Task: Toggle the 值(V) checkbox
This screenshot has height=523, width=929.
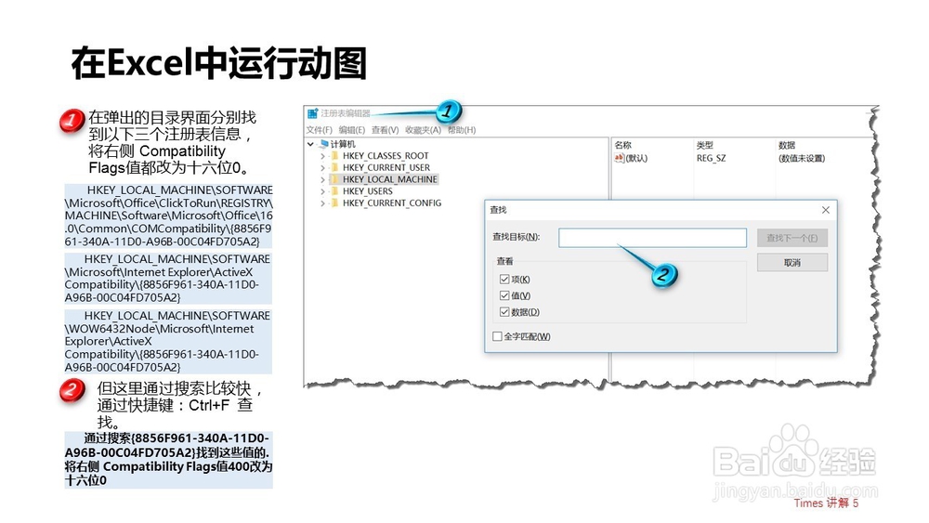Action: (x=504, y=295)
